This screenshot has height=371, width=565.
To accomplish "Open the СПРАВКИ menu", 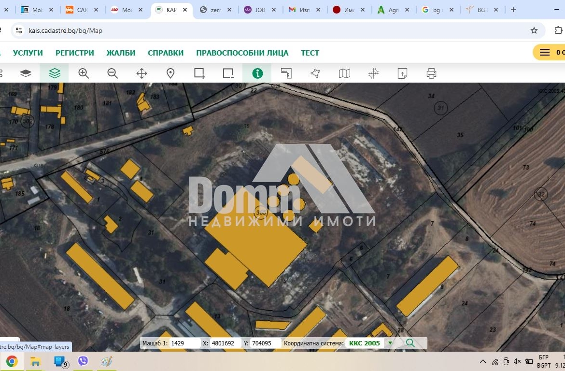I will [165, 53].
